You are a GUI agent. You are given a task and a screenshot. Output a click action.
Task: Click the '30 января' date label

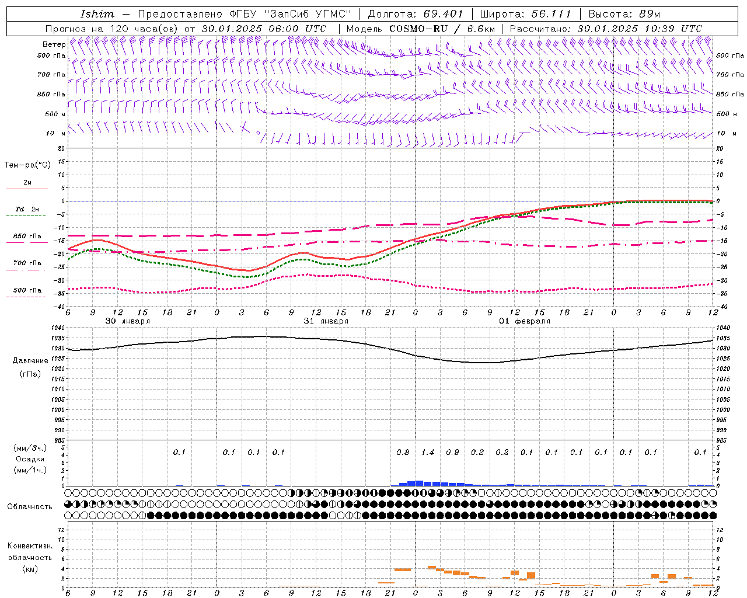click(x=128, y=321)
